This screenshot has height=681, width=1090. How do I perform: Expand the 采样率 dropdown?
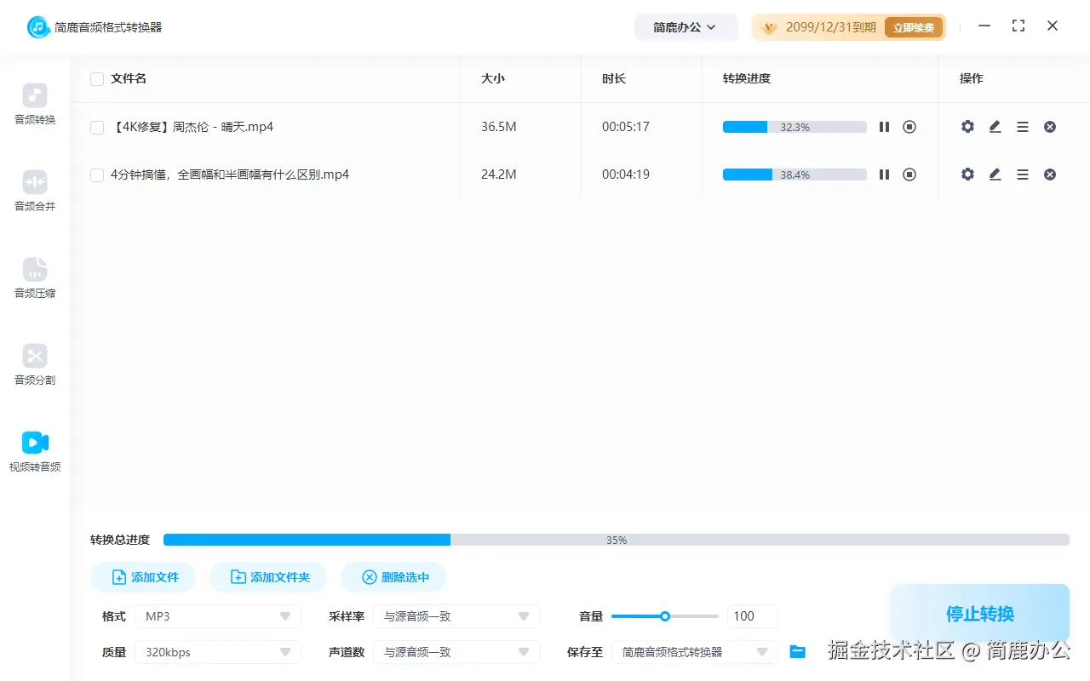[456, 616]
